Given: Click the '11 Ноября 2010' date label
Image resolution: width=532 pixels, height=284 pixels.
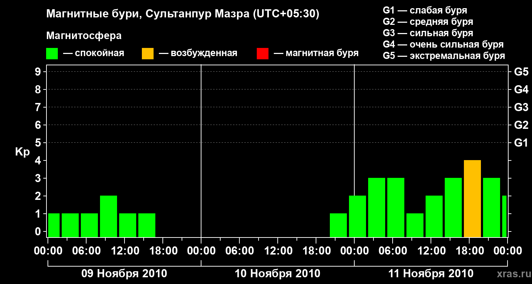Looking at the screenshot, I should click(431, 273).
